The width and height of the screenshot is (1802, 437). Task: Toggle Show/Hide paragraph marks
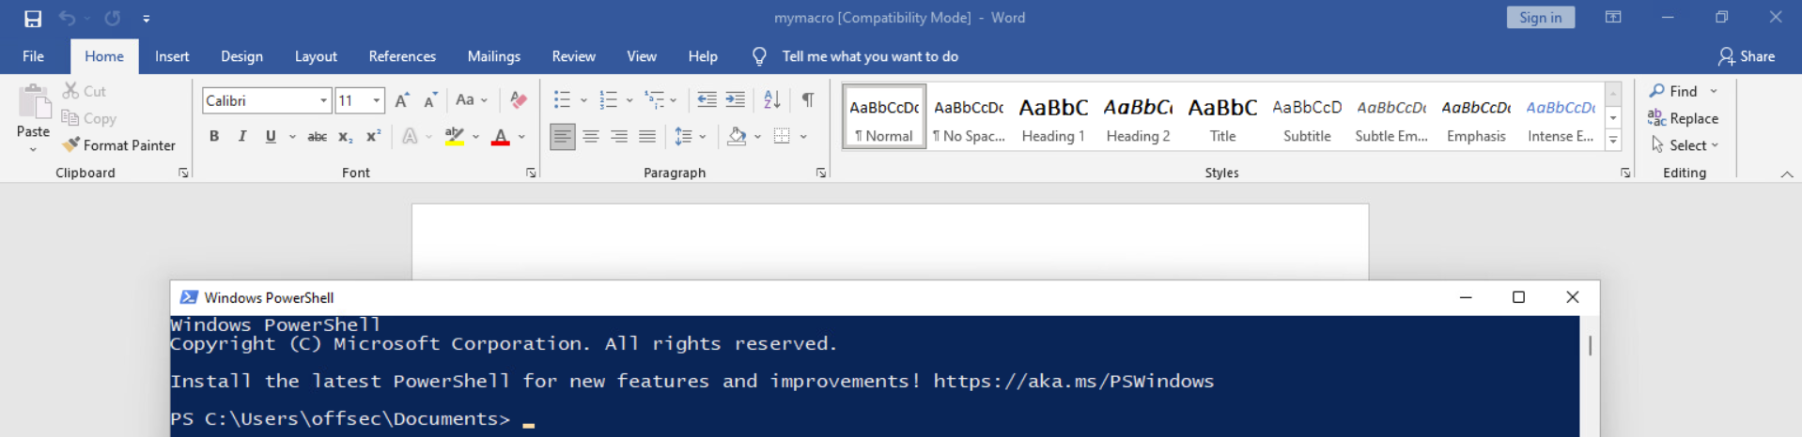[x=808, y=100]
